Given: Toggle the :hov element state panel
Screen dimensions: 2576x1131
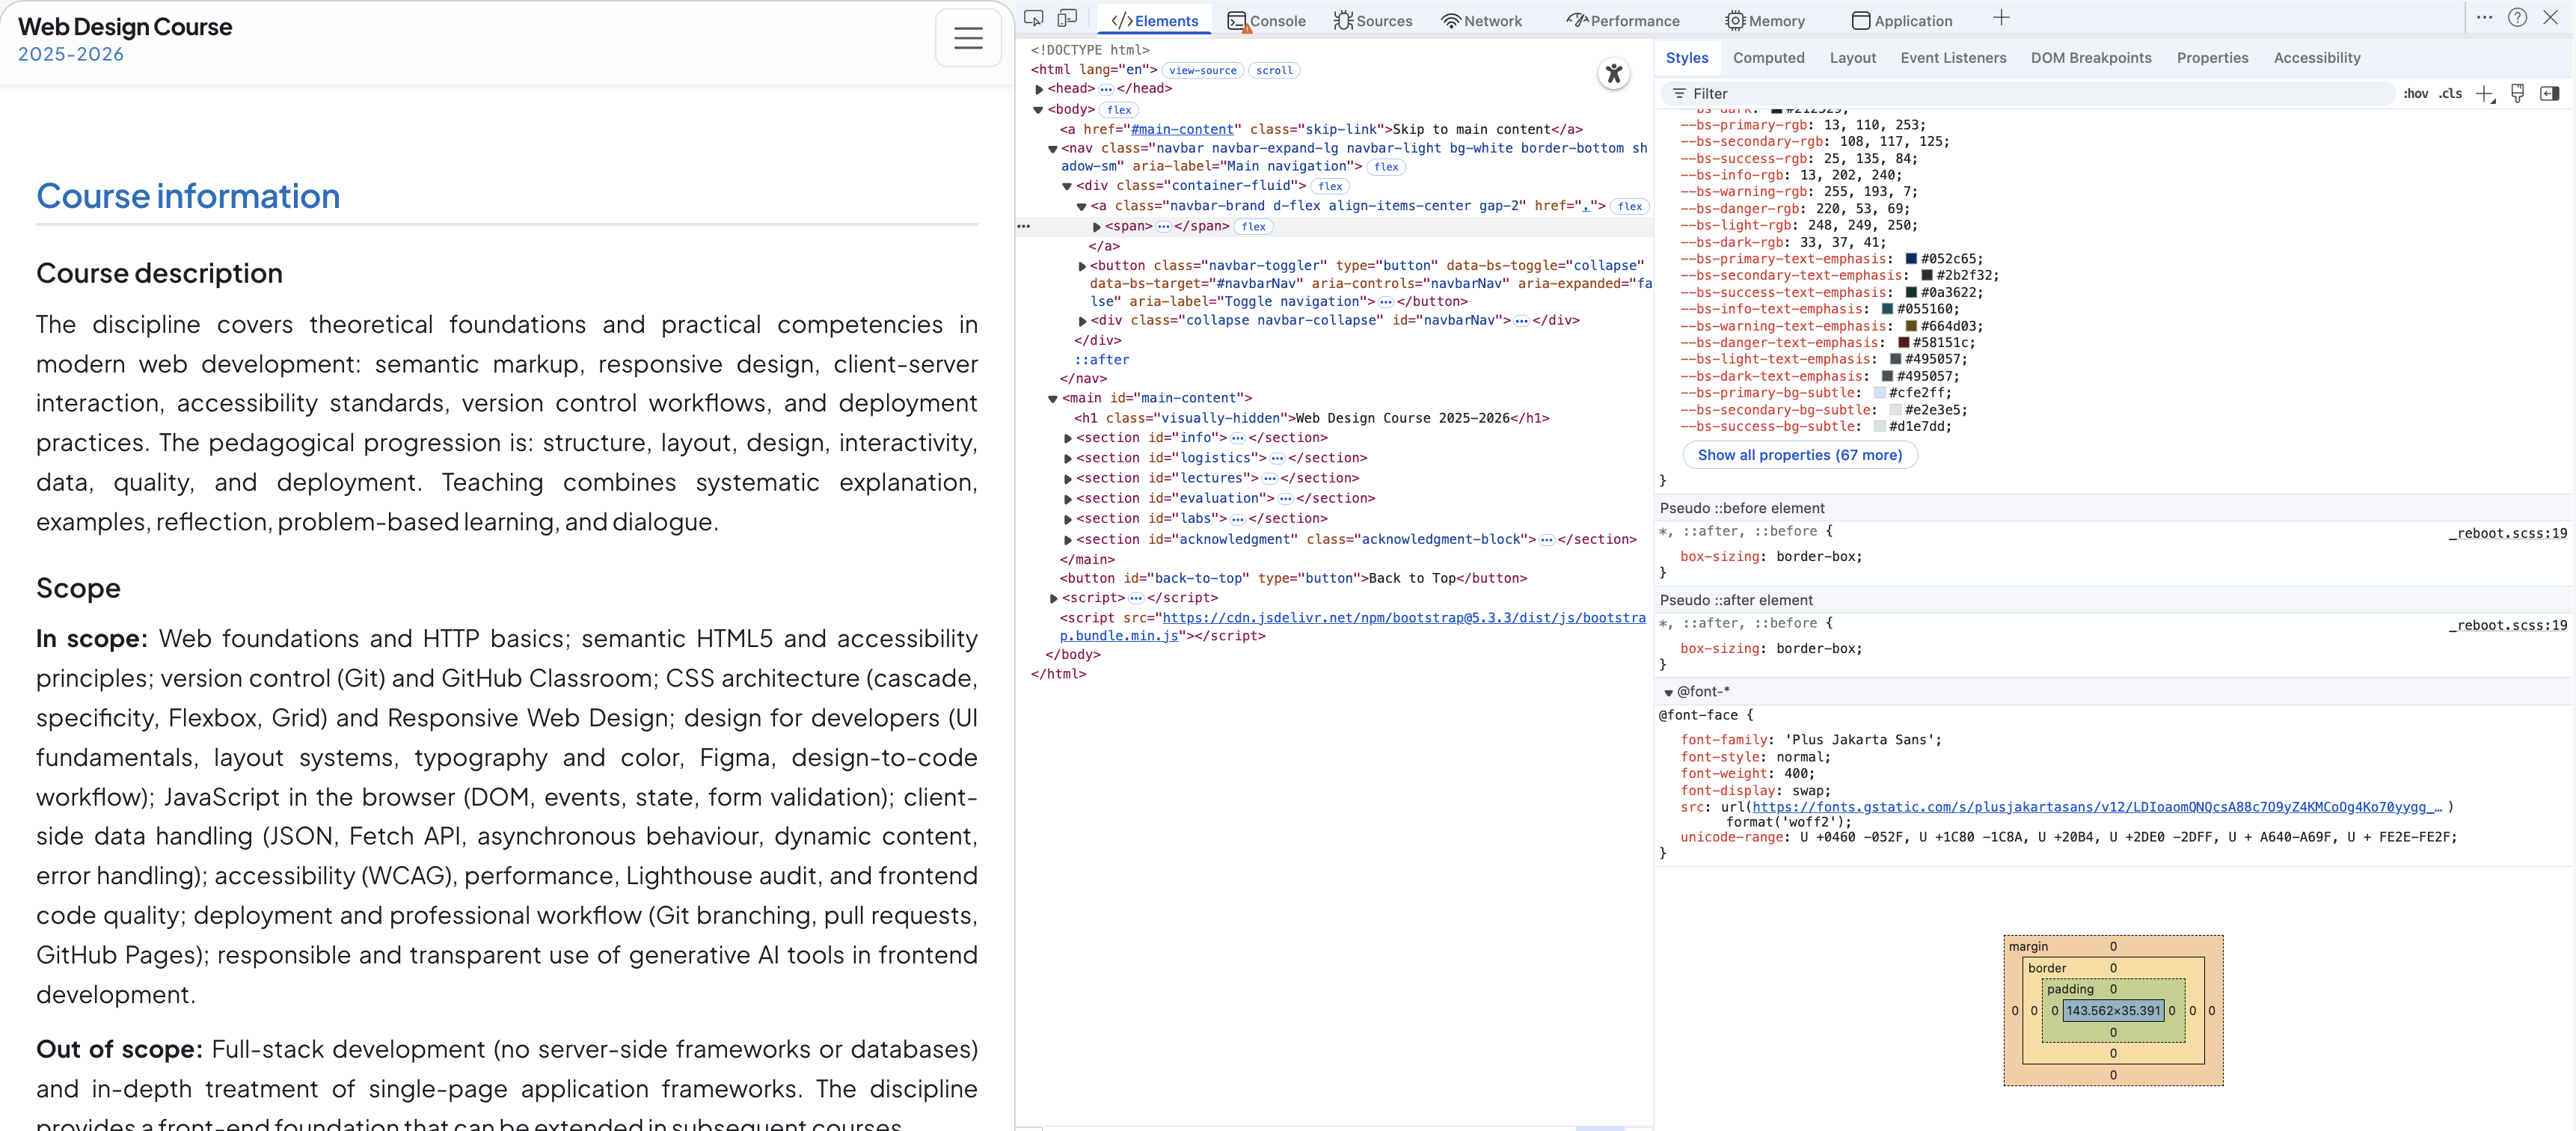Looking at the screenshot, I should (x=2416, y=94).
